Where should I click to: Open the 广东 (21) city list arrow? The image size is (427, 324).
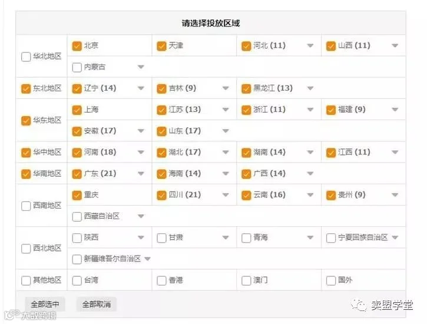(141, 173)
